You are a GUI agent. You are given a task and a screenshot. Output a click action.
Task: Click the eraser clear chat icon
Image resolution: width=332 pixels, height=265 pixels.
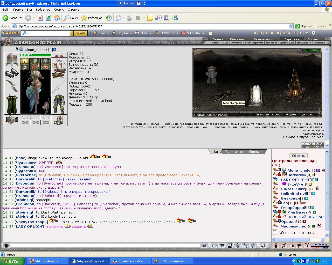click(x=214, y=245)
